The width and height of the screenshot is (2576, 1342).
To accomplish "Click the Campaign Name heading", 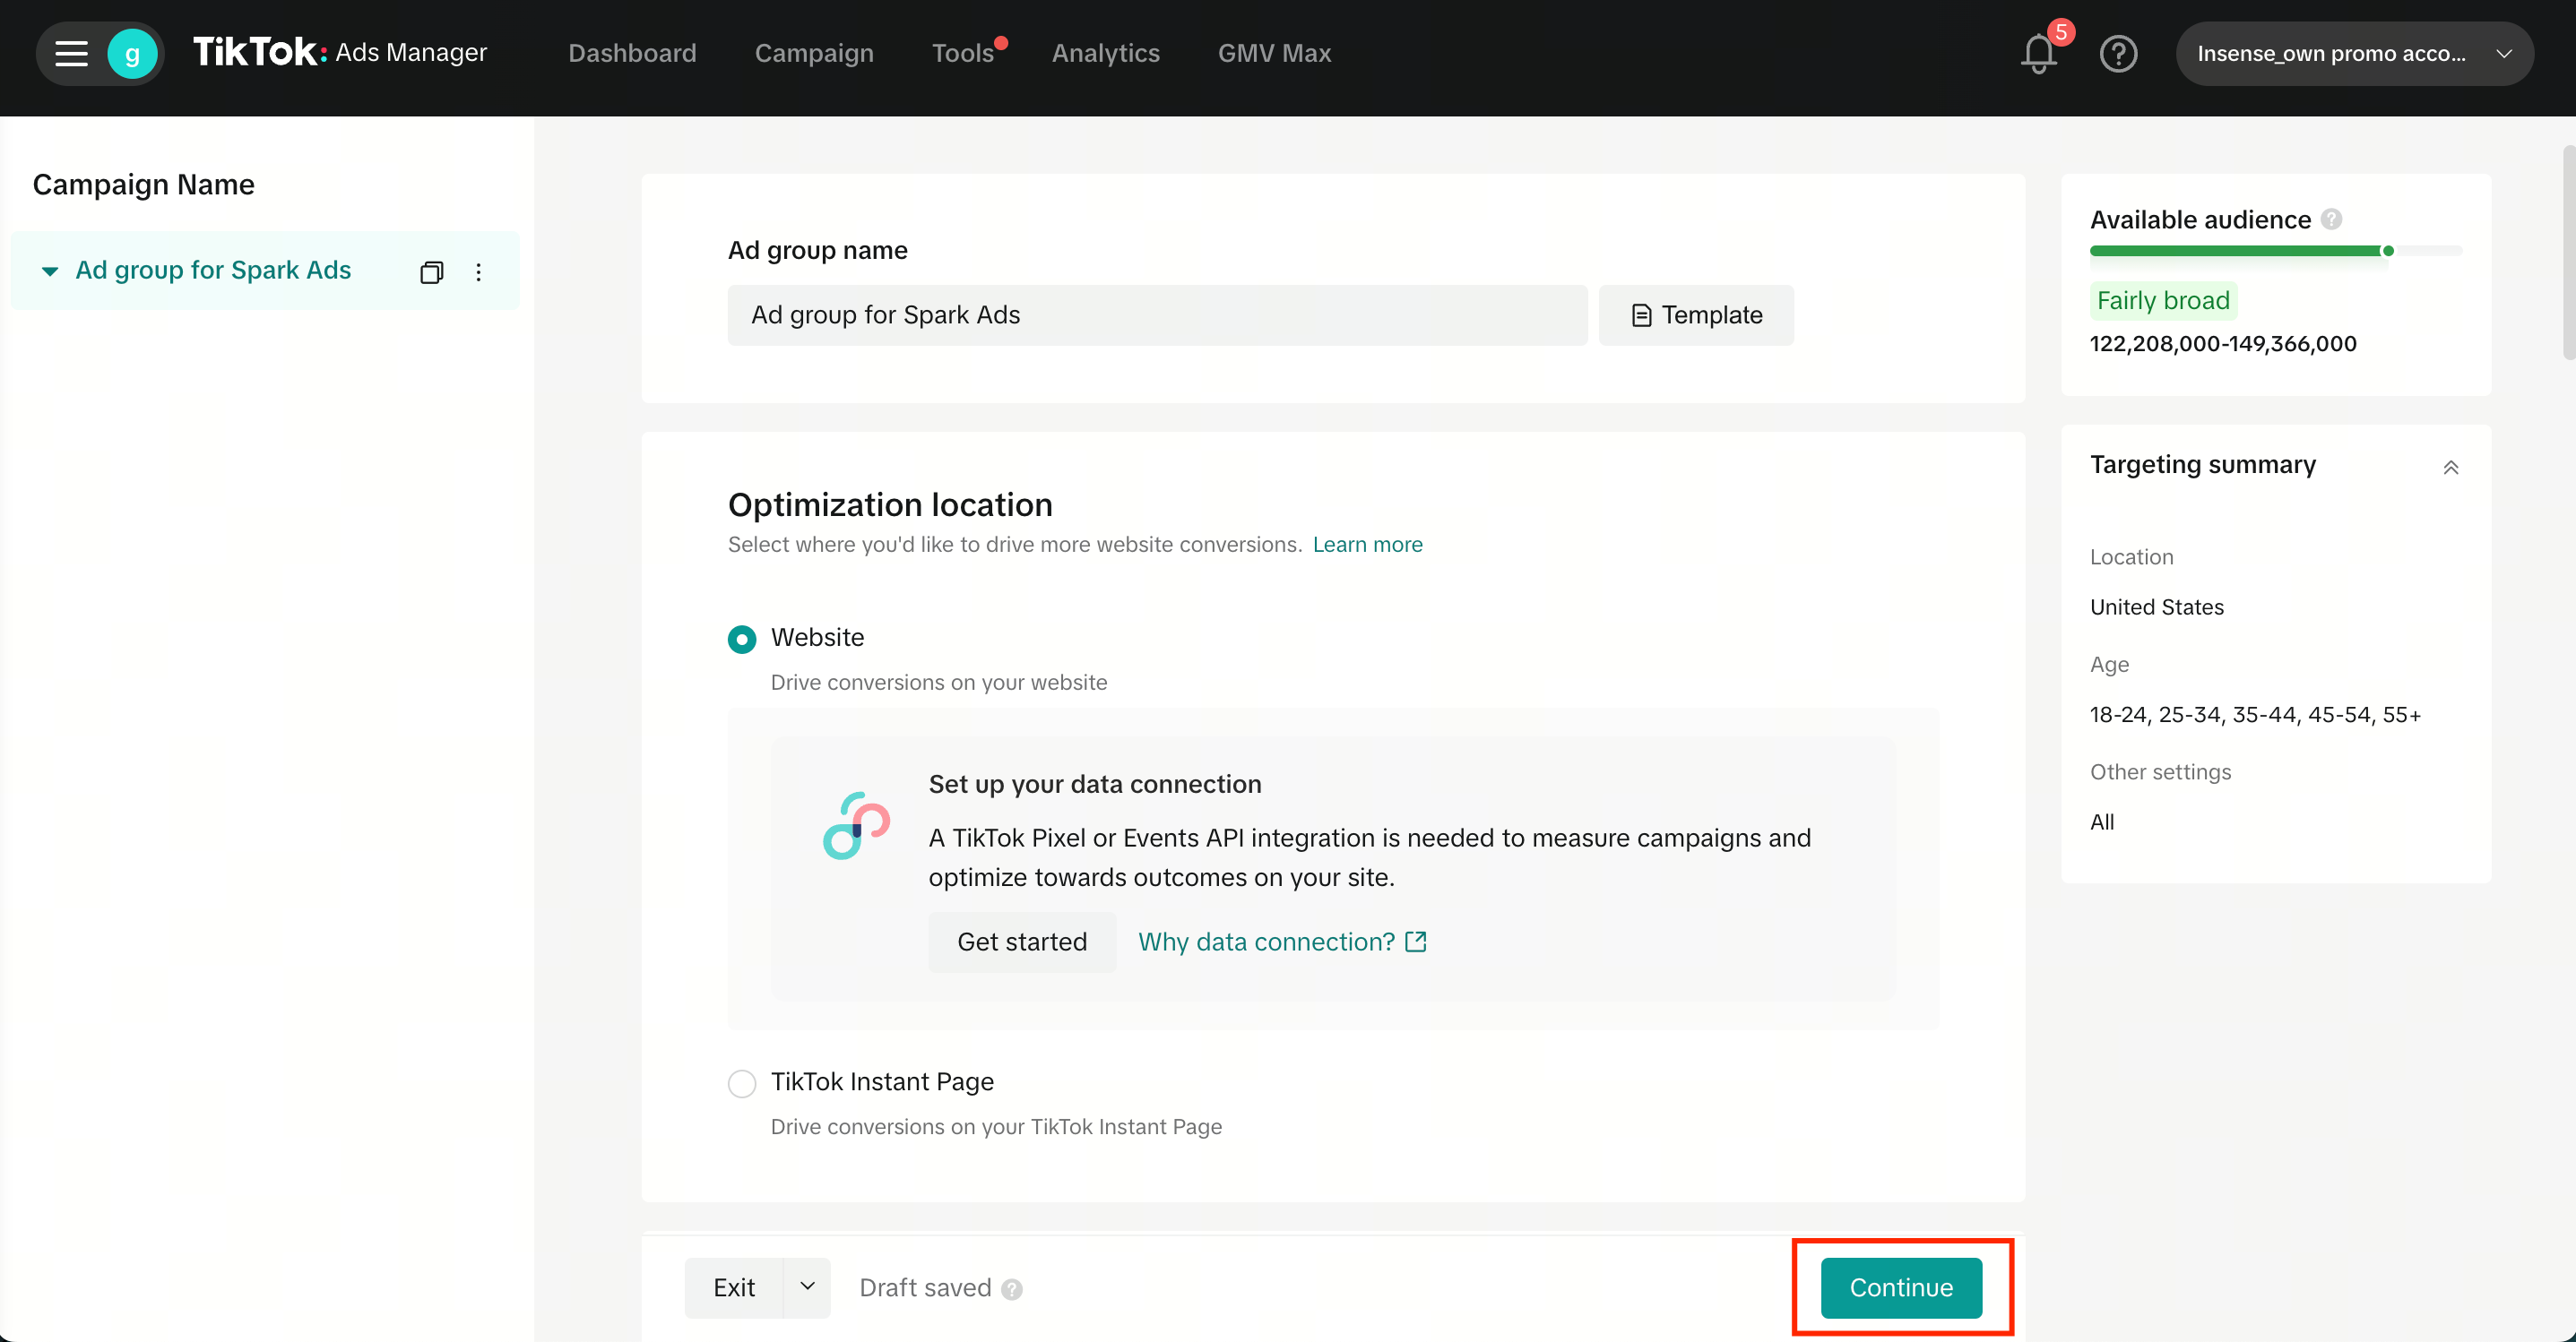I will click(x=143, y=184).
